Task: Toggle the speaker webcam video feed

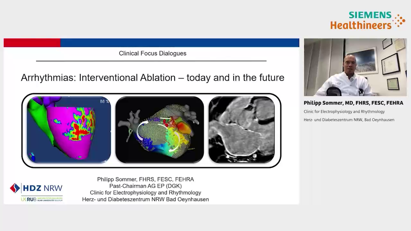Action: [355, 67]
